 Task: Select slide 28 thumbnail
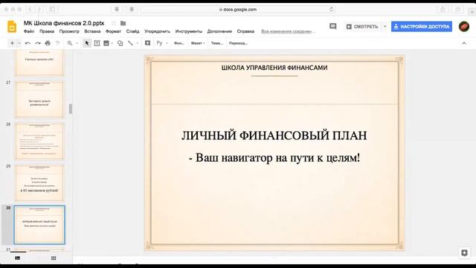(39, 141)
